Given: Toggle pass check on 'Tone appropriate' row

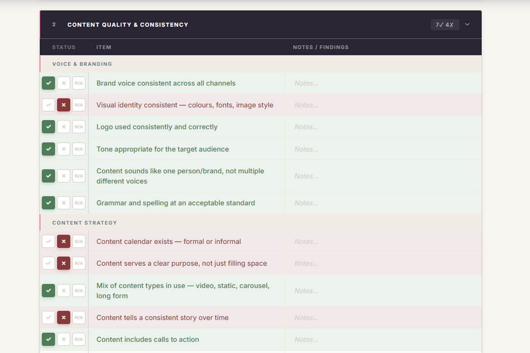Looking at the screenshot, I should coord(49,149).
